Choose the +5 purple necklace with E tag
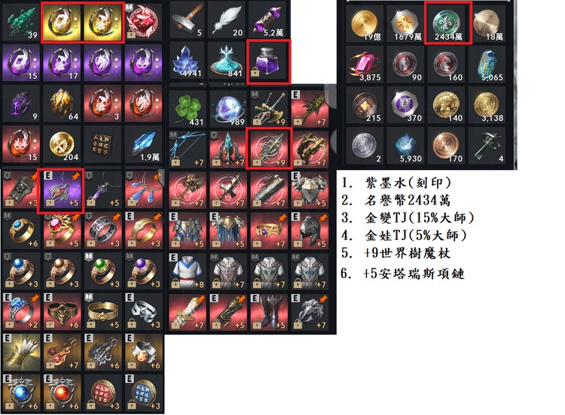The height and width of the screenshot is (415, 565). 62,190
